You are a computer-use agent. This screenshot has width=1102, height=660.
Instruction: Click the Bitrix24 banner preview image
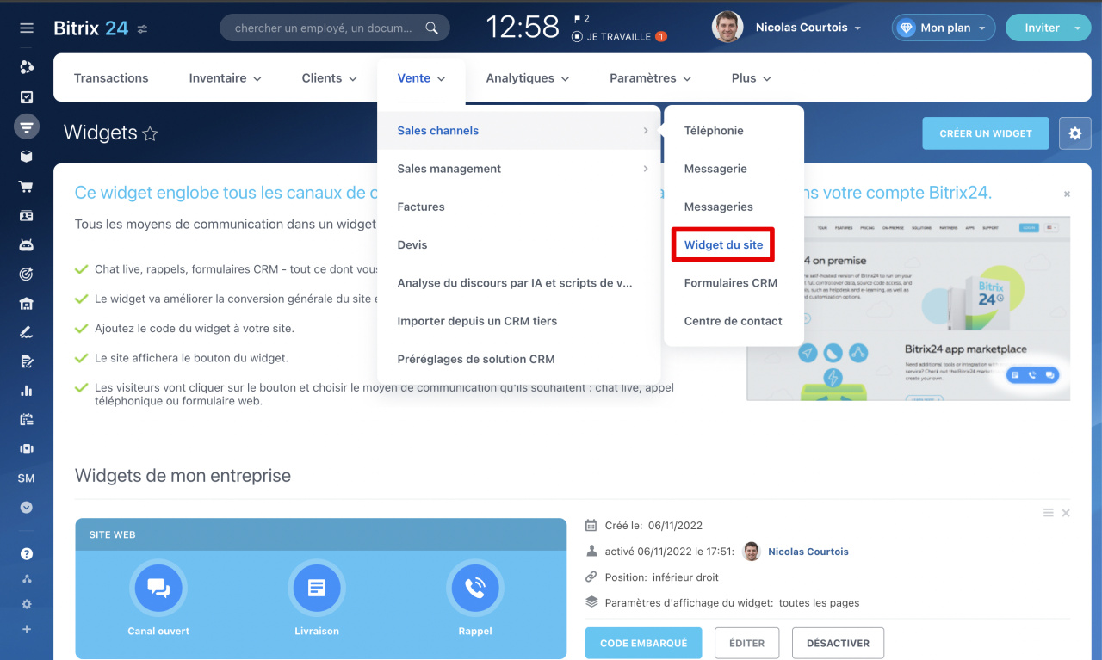click(908, 308)
